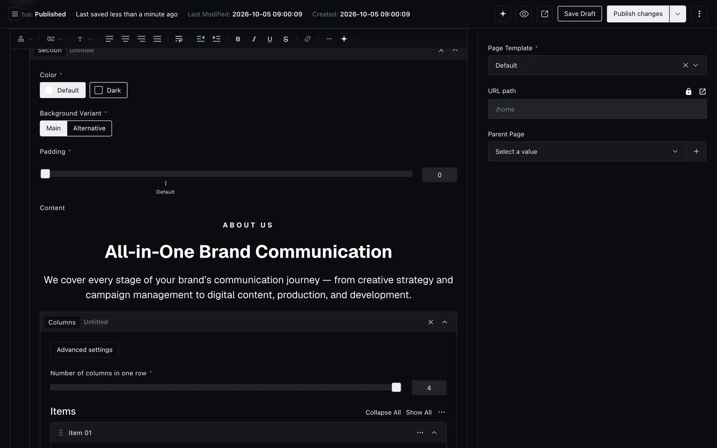This screenshot has width=717, height=448.
Task: Click Collapse All items
Action: tap(383, 412)
